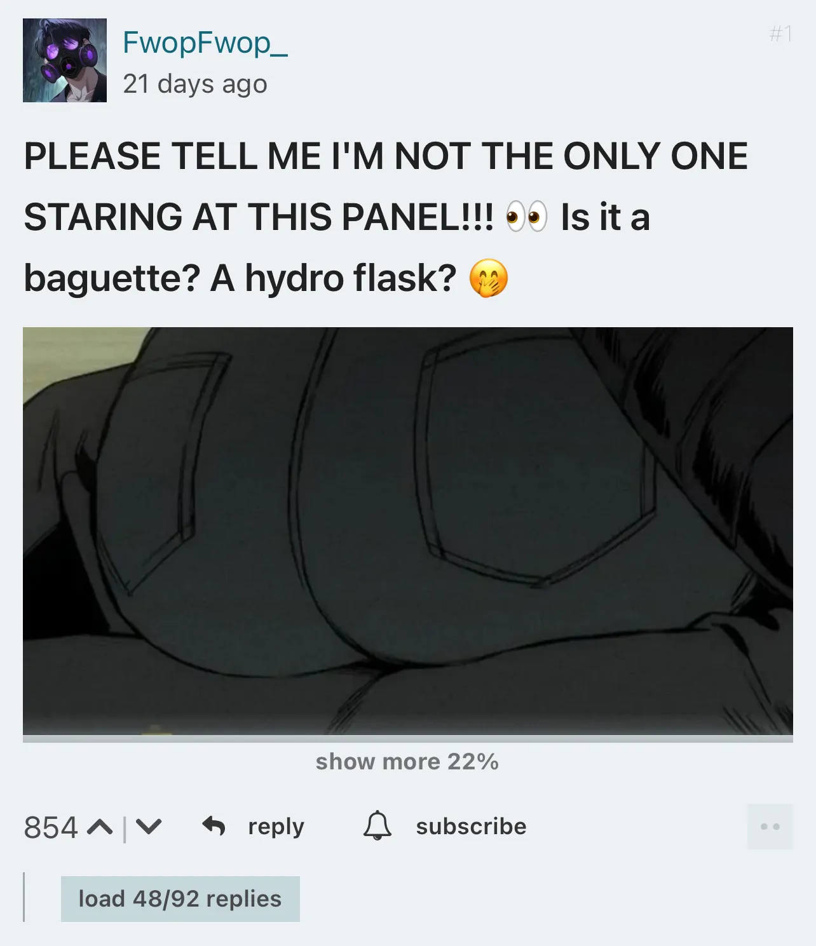Click the eyes emoji in the post
This screenshot has height=946, width=816.
point(526,217)
